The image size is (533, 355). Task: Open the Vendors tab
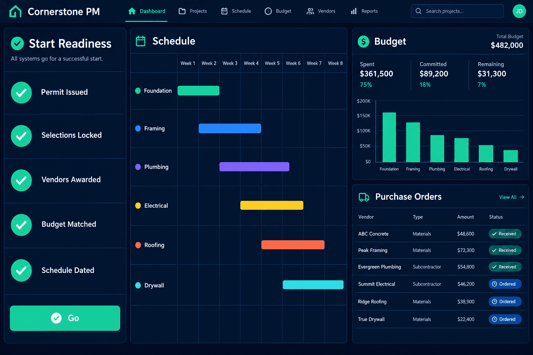(x=321, y=11)
